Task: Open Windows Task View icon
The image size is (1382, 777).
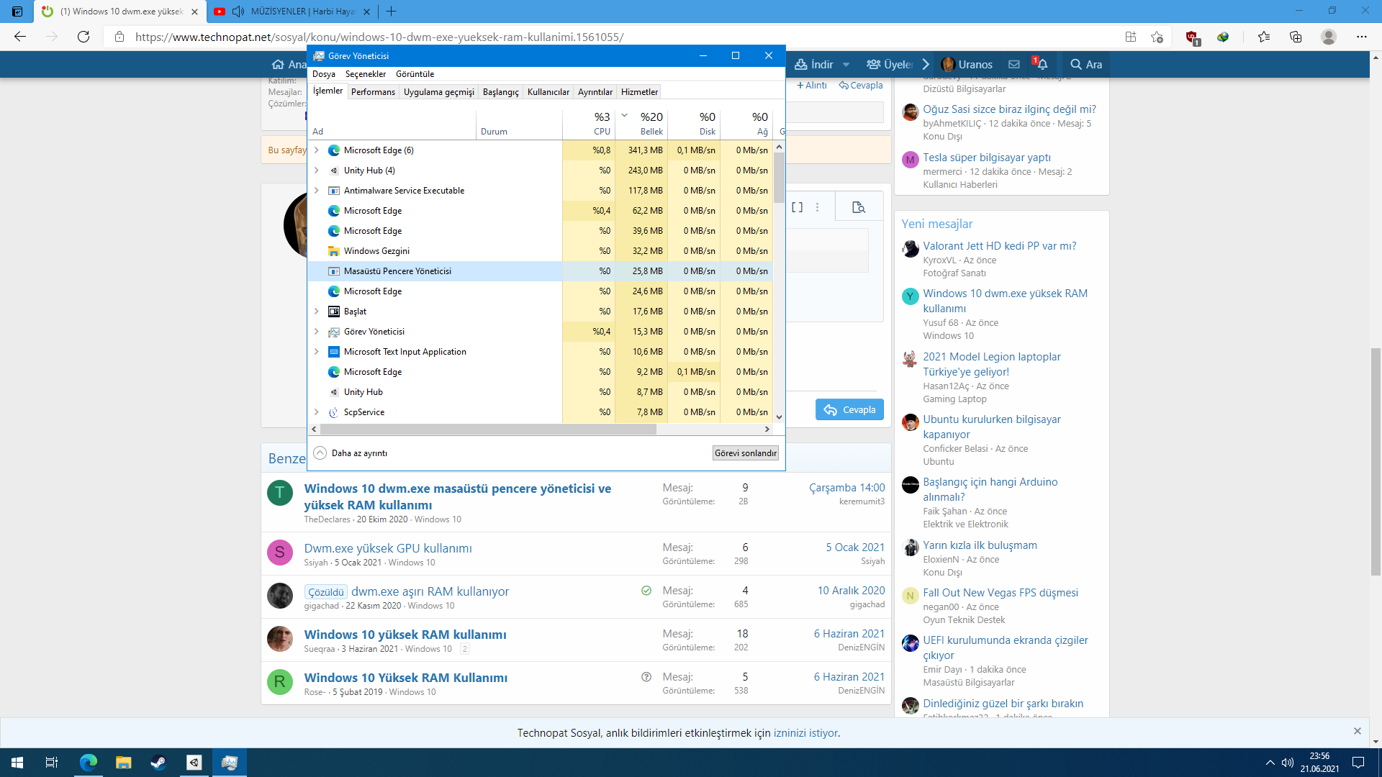Action: coord(52,763)
